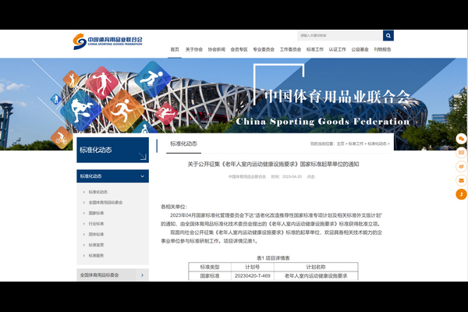Select 标准化动态 in the sidebar sub-list
This screenshot has height=312, width=468.
(98, 192)
